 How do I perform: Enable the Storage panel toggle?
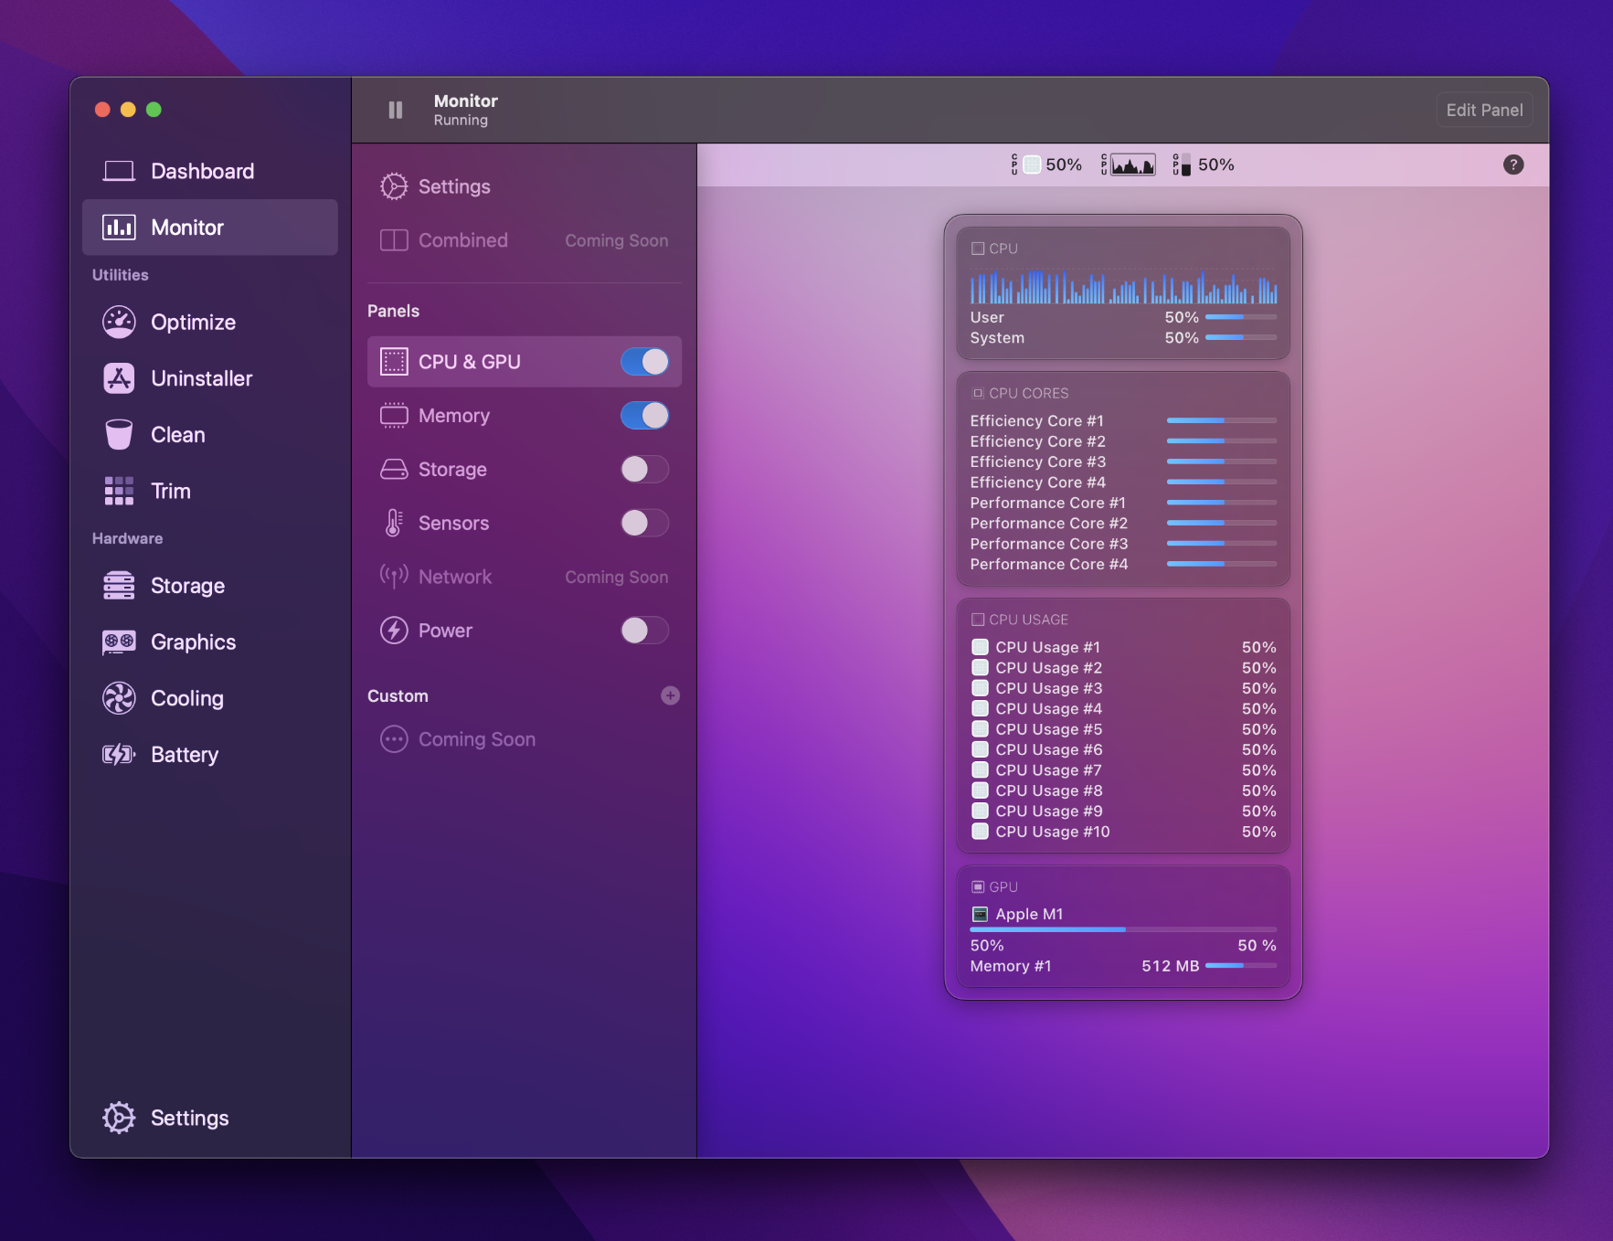(x=644, y=470)
